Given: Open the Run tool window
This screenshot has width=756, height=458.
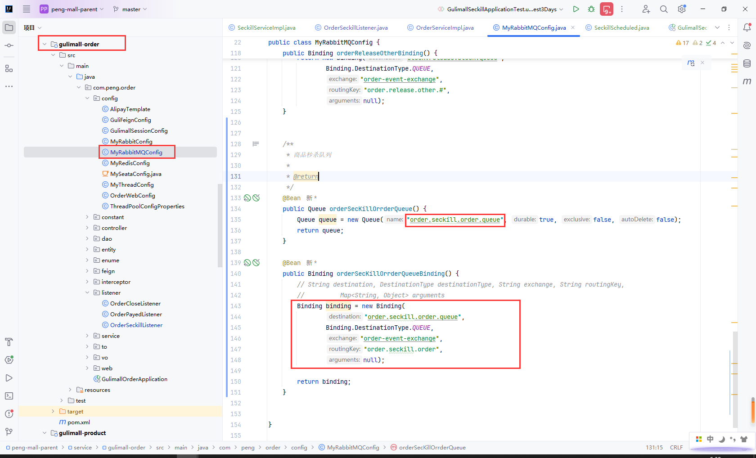Looking at the screenshot, I should [x=9, y=378].
